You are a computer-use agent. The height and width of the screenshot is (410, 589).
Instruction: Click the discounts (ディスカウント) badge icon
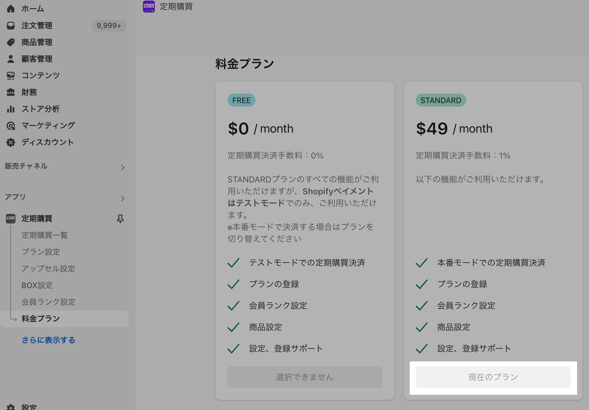coord(11,142)
